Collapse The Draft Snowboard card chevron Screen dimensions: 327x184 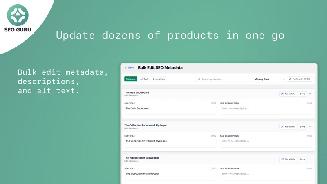(310, 94)
